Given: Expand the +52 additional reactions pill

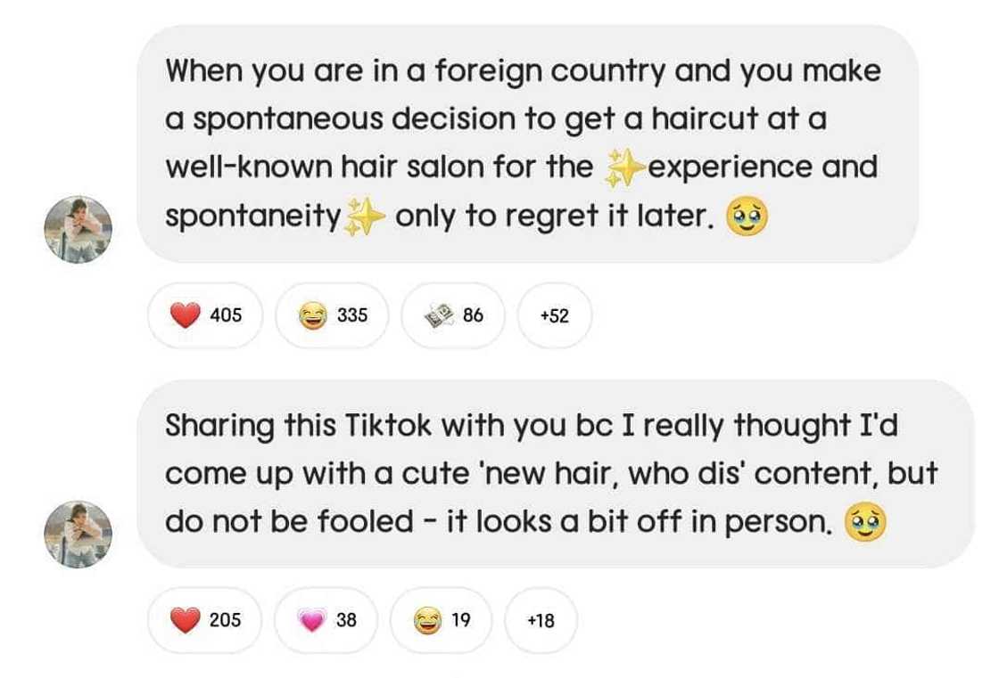Looking at the screenshot, I should tap(555, 314).
